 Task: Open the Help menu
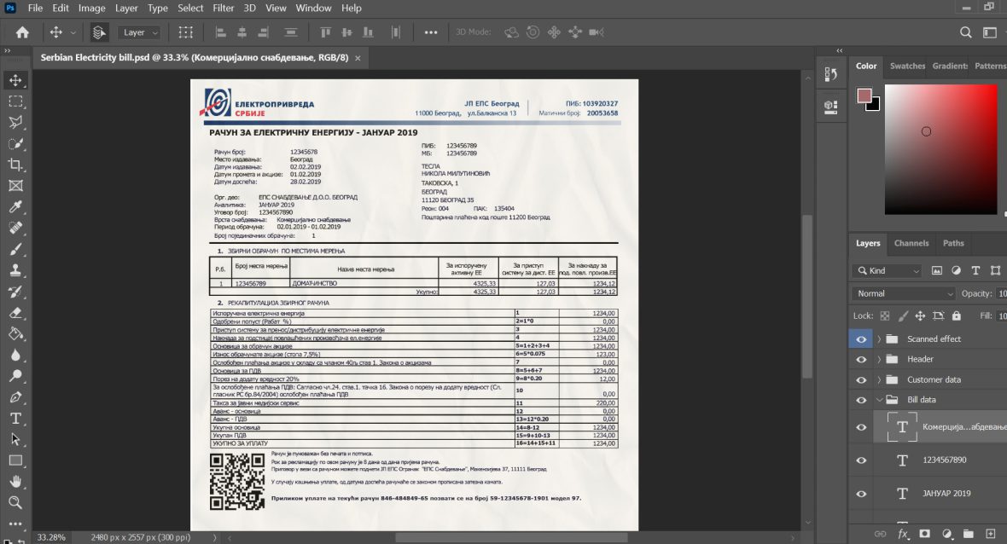coord(352,8)
